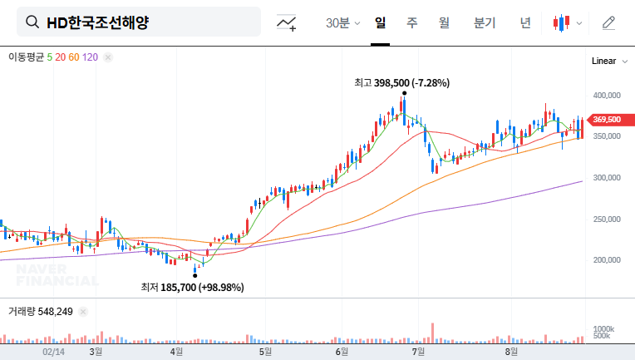Click the 3월 month axis label
This screenshot has width=635, height=360.
96,352
